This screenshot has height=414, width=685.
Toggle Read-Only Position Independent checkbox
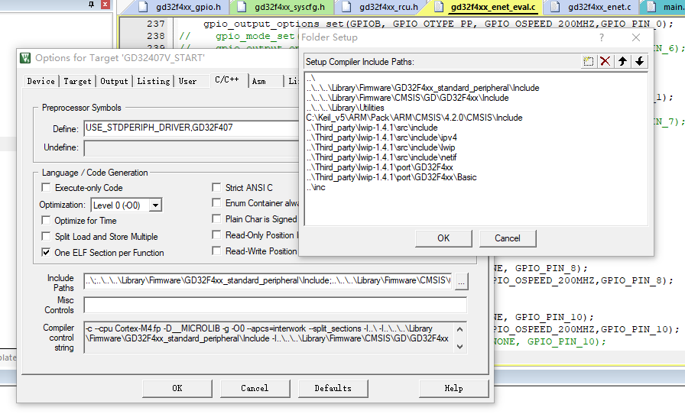coord(216,235)
